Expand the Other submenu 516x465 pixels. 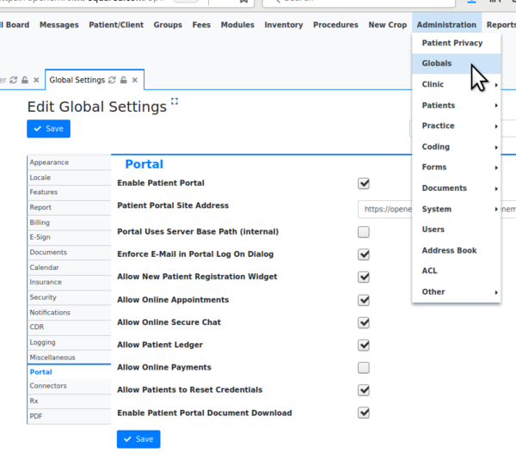pos(456,292)
